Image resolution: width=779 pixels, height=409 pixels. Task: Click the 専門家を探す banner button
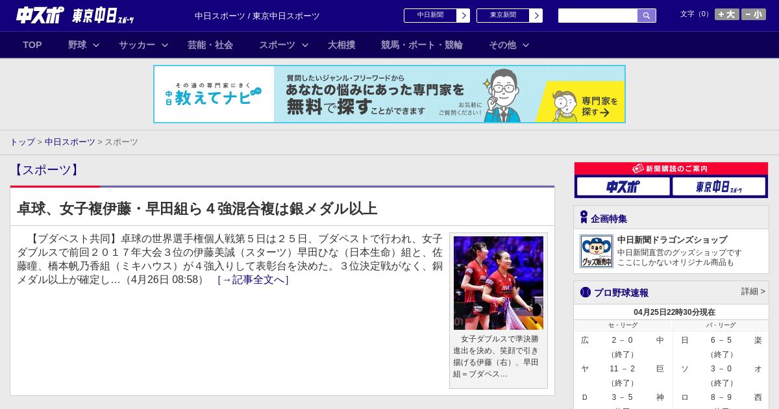coord(582,102)
